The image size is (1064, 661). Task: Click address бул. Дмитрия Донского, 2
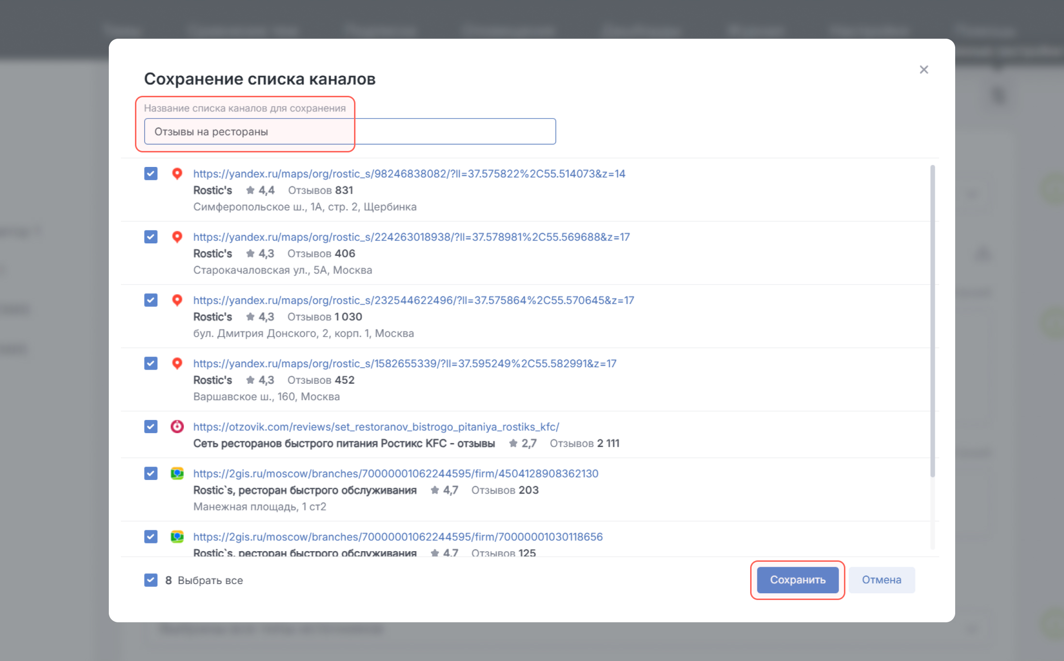(304, 333)
